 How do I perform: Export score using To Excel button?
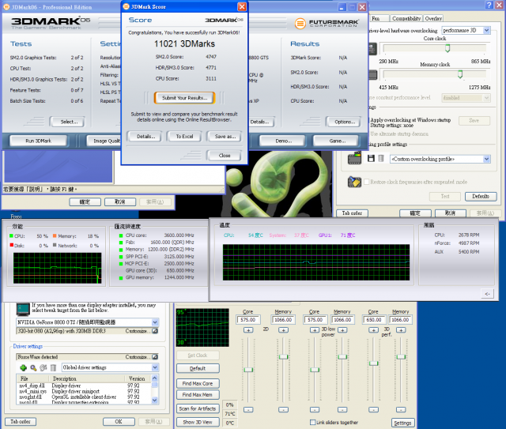click(184, 137)
